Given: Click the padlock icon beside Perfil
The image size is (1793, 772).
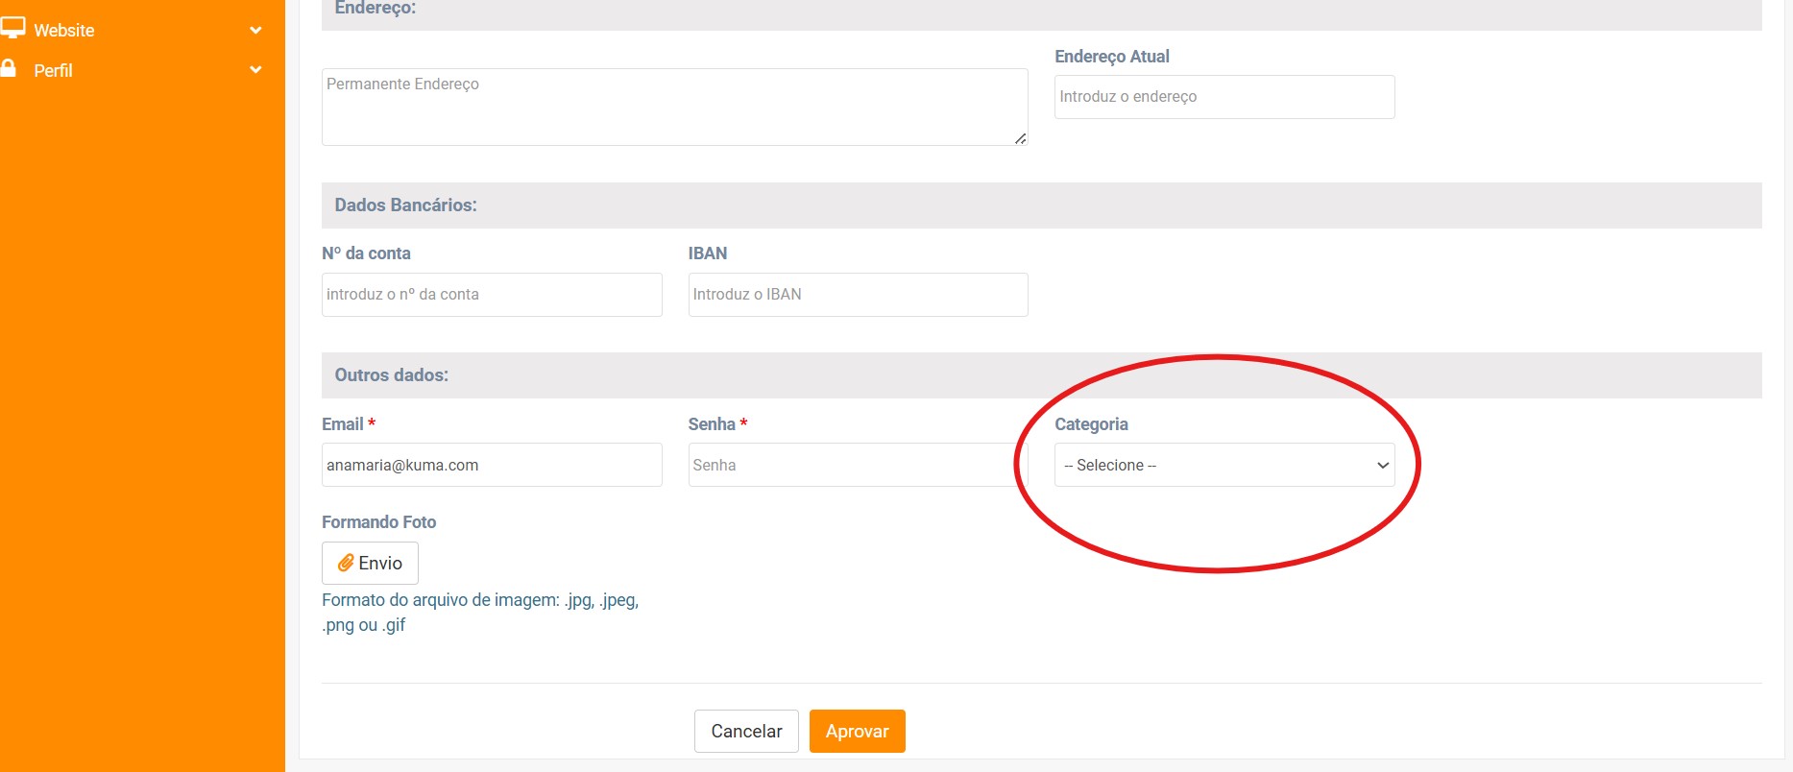Looking at the screenshot, I should [9, 68].
